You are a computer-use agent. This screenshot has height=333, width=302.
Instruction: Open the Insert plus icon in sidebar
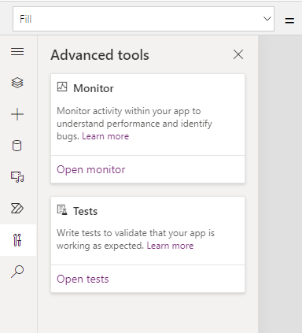[x=17, y=114]
